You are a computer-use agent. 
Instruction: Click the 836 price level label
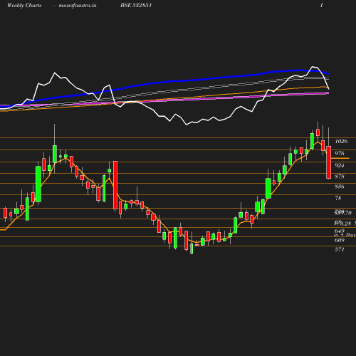click(x=340, y=187)
